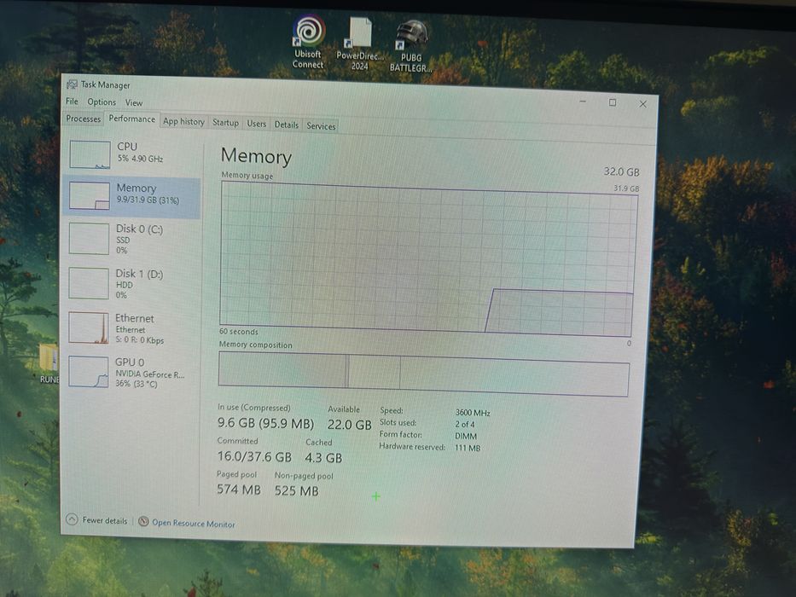Open the File menu

click(72, 101)
